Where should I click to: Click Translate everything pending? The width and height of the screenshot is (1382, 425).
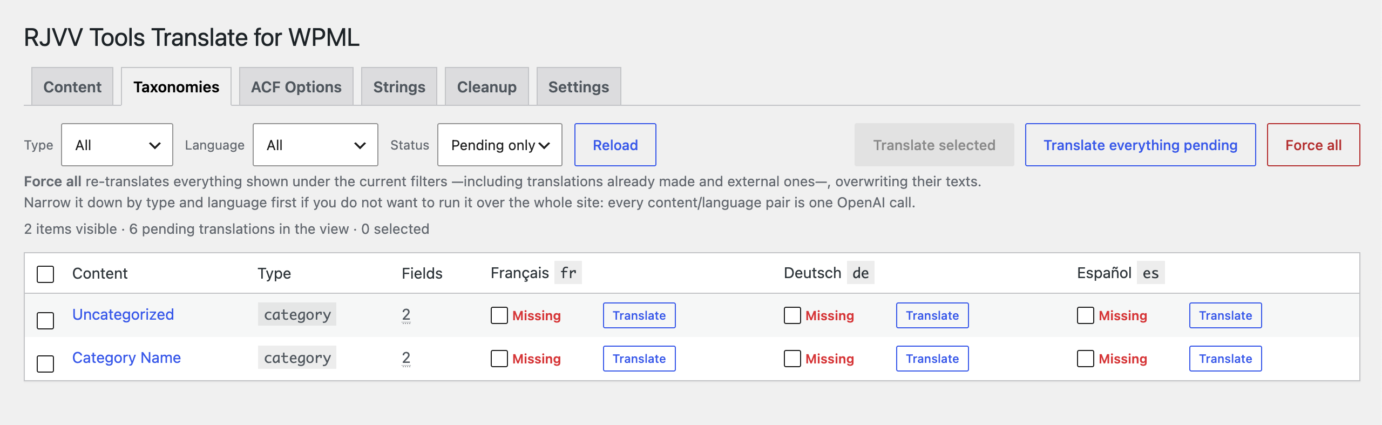coord(1140,145)
